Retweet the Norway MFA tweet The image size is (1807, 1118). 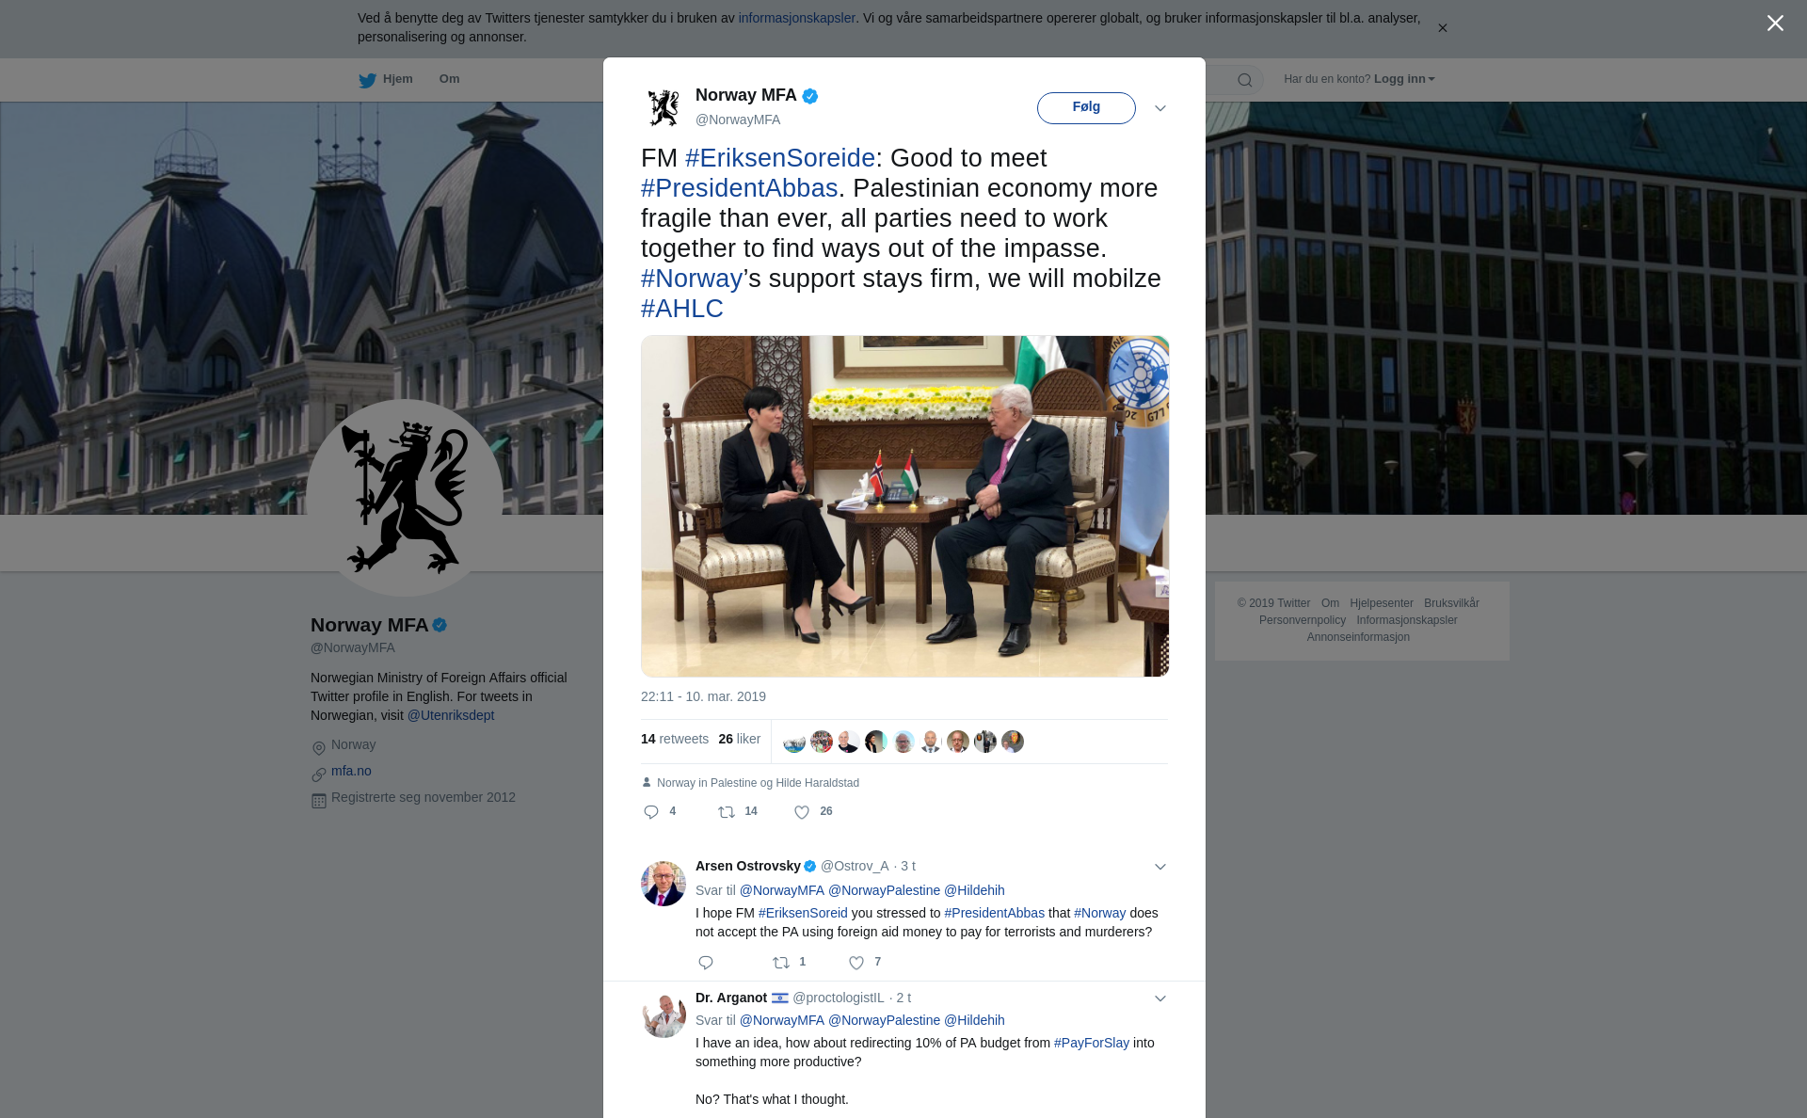[x=727, y=812]
